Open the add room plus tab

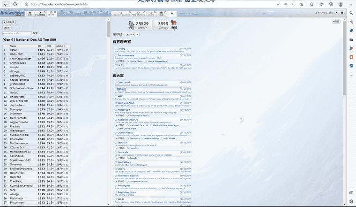click(x=172, y=13)
